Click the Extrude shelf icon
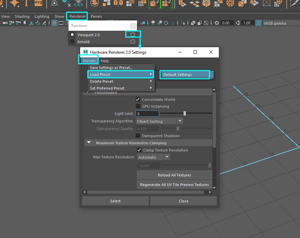Image resolution: width=300 pixels, height=238 pixels. [x=182, y=3]
